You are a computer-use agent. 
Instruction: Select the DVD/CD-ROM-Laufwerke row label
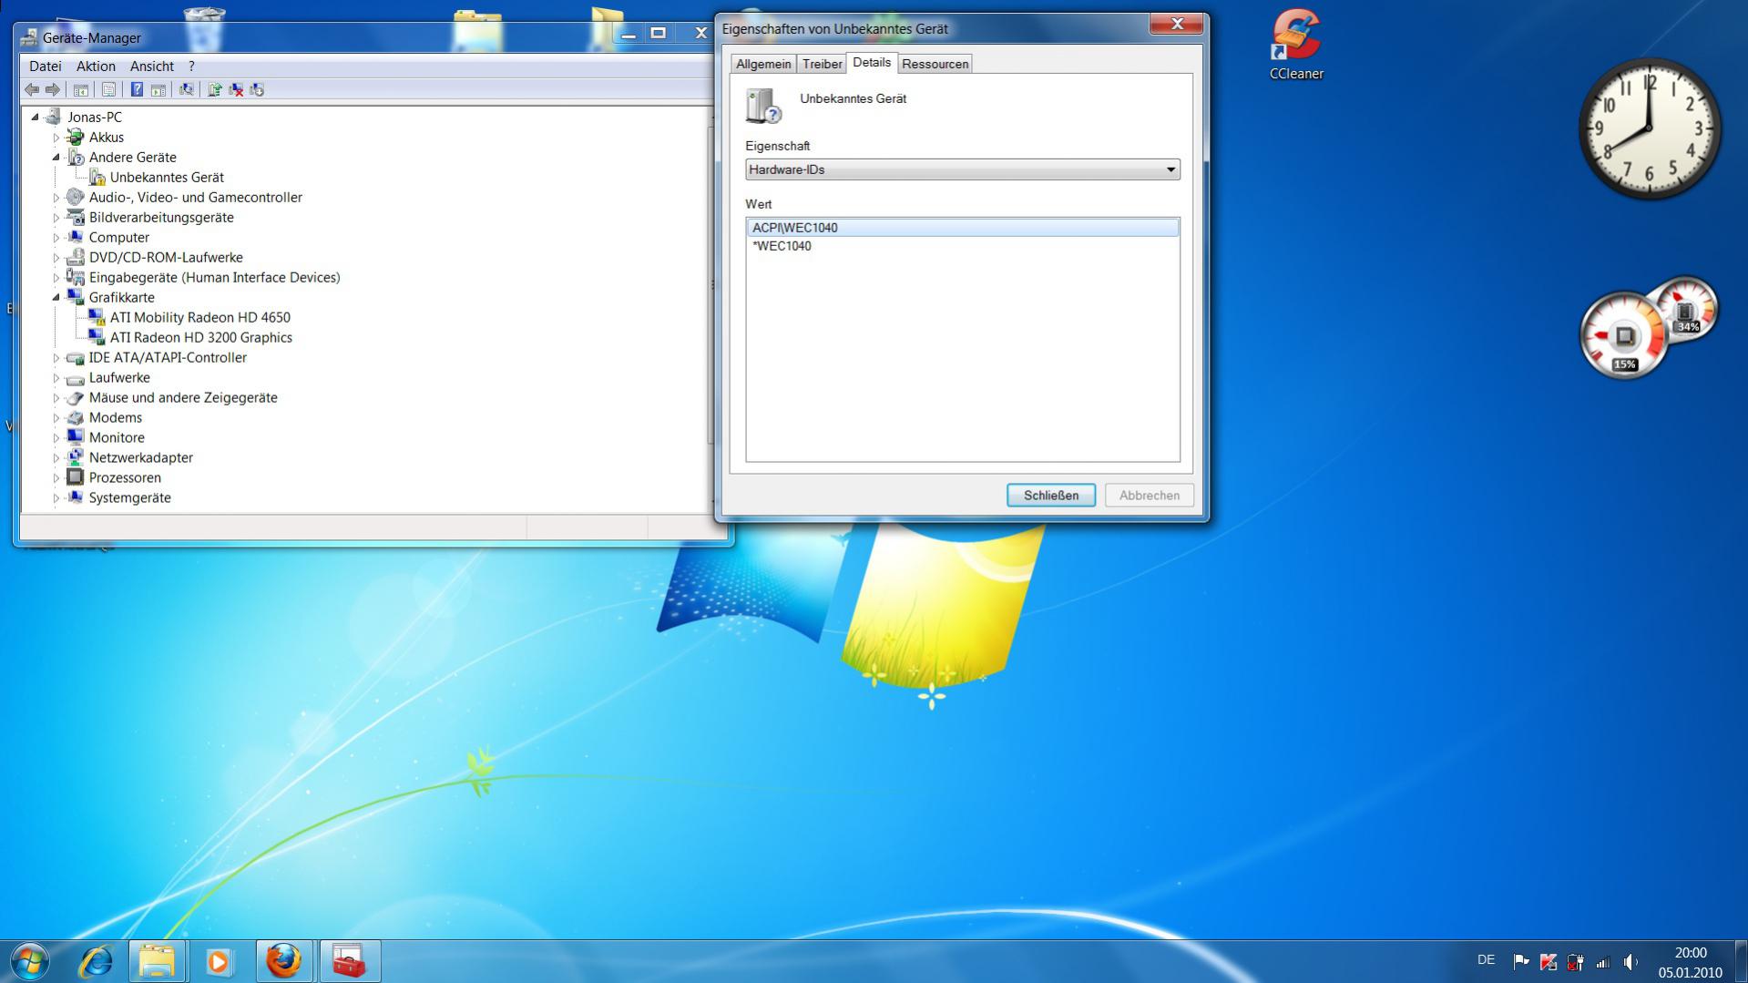pyautogui.click(x=166, y=258)
